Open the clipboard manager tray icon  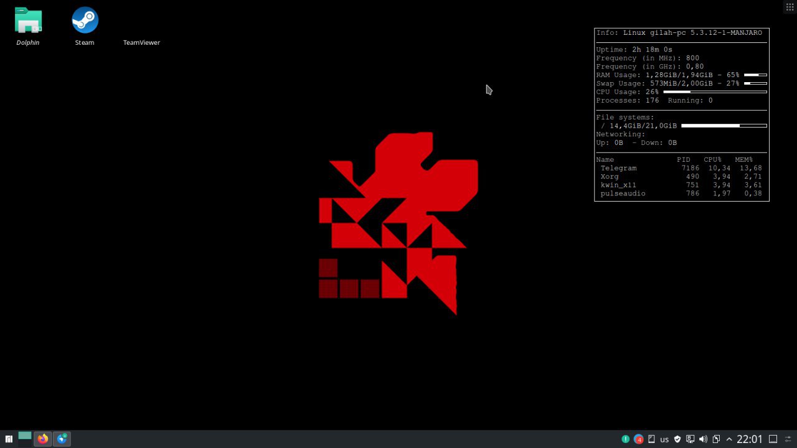click(x=716, y=439)
